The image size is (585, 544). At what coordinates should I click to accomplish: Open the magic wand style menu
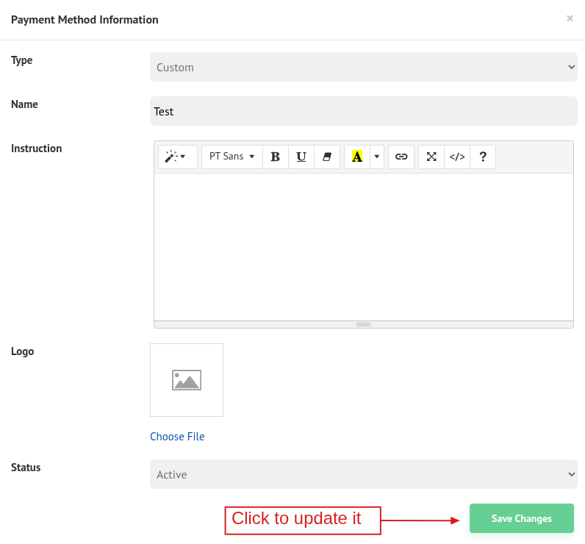pos(177,157)
